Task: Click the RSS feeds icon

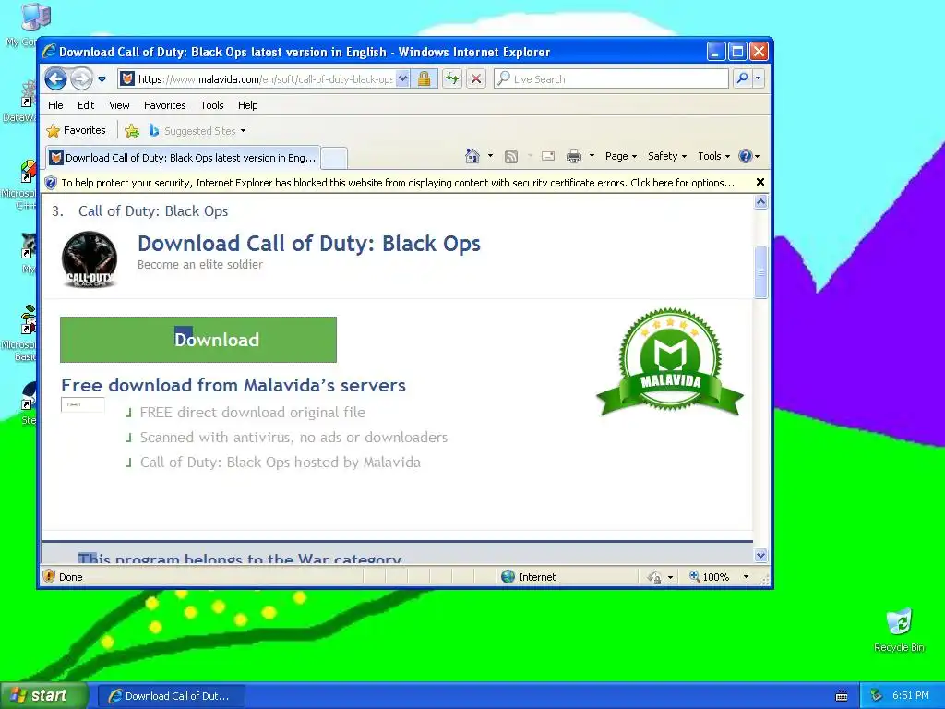Action: coord(511,157)
